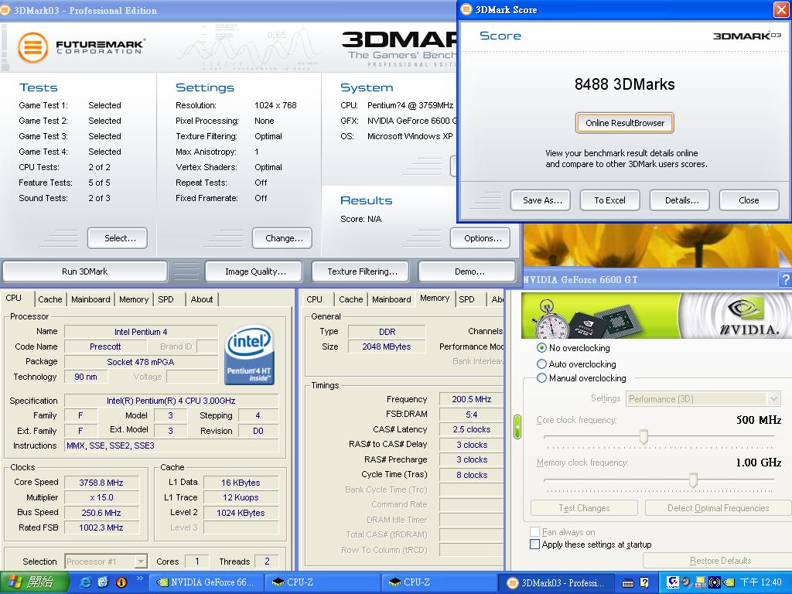
Task: Click the Futuremark orange logo
Action: click(32, 47)
